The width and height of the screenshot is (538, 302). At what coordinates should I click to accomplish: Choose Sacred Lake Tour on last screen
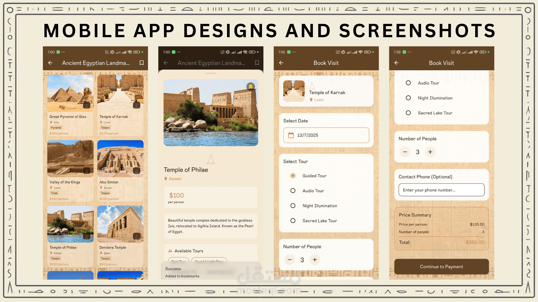pos(408,113)
